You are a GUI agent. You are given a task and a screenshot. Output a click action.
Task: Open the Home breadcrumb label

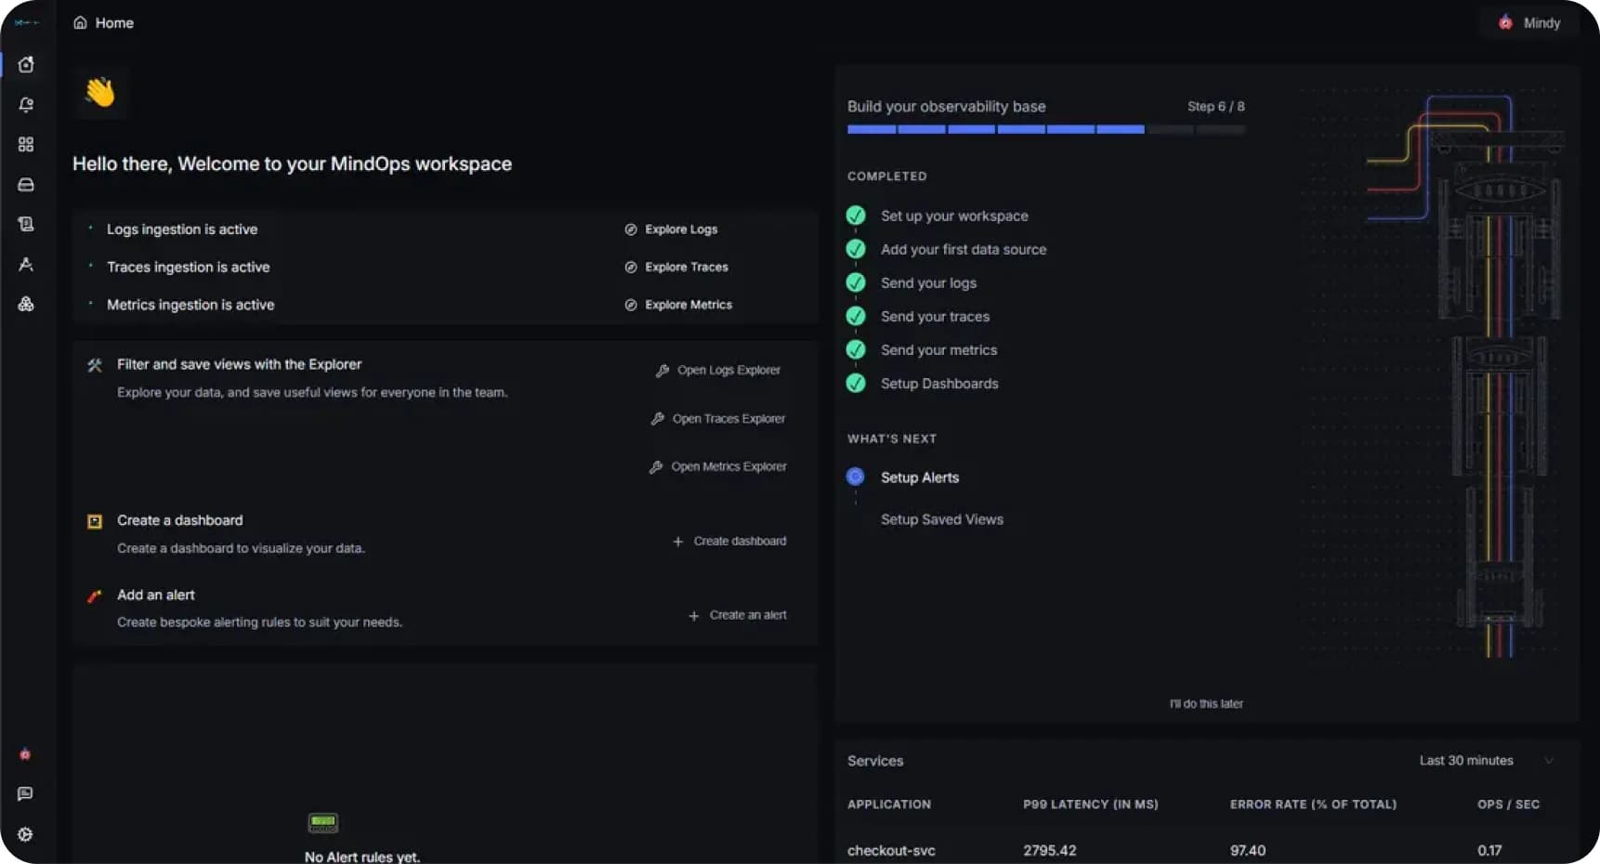click(x=114, y=22)
